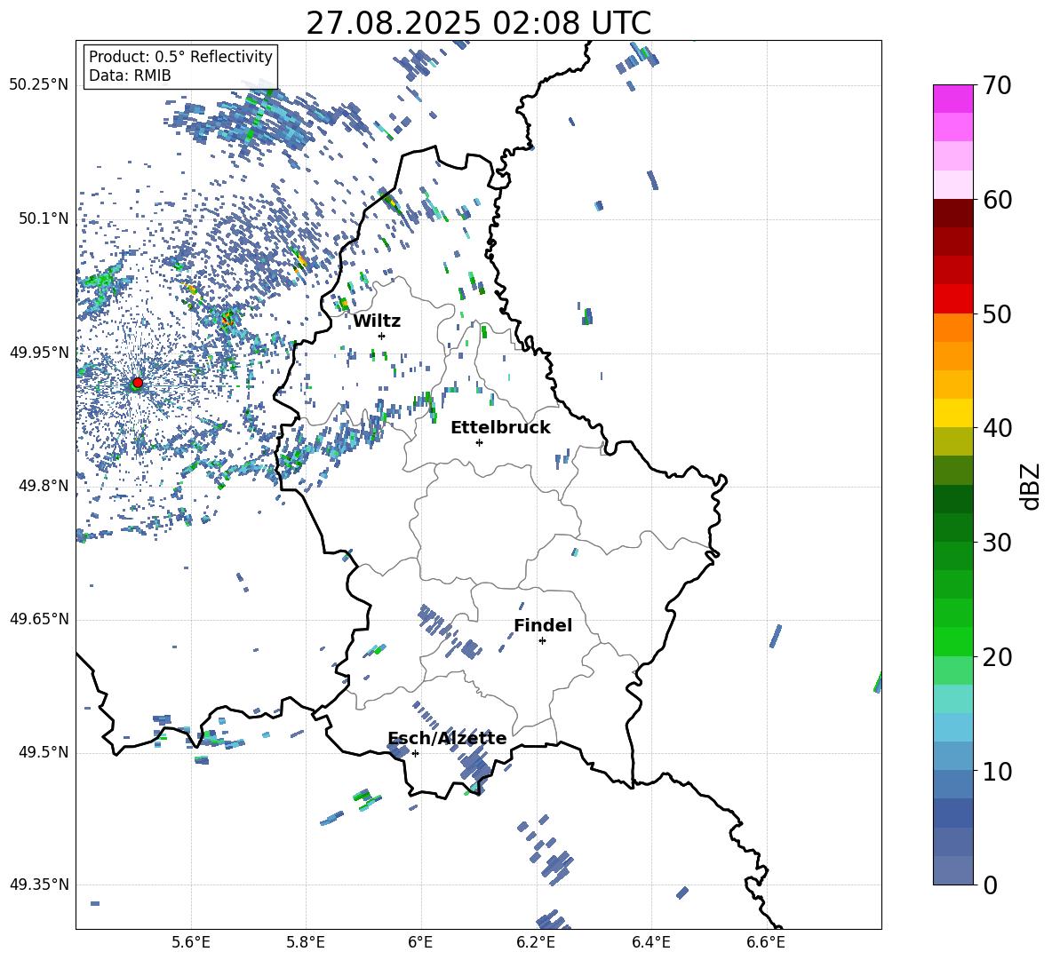
Task: Click the Esch/Alzette station cross marker
Action: coord(415,753)
